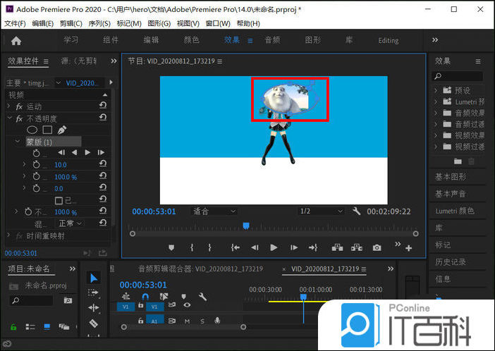The image size is (495, 351).
Task: Open the 基本图形 panel
Action: [451, 176]
